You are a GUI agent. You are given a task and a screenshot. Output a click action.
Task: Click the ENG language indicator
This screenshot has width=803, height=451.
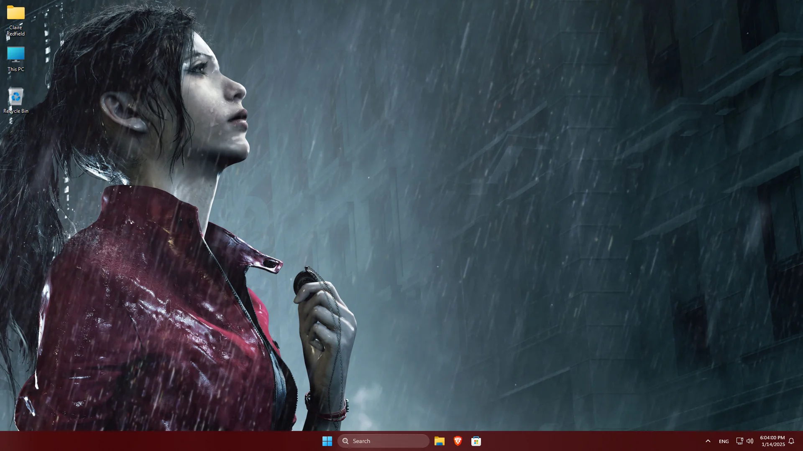point(724,441)
